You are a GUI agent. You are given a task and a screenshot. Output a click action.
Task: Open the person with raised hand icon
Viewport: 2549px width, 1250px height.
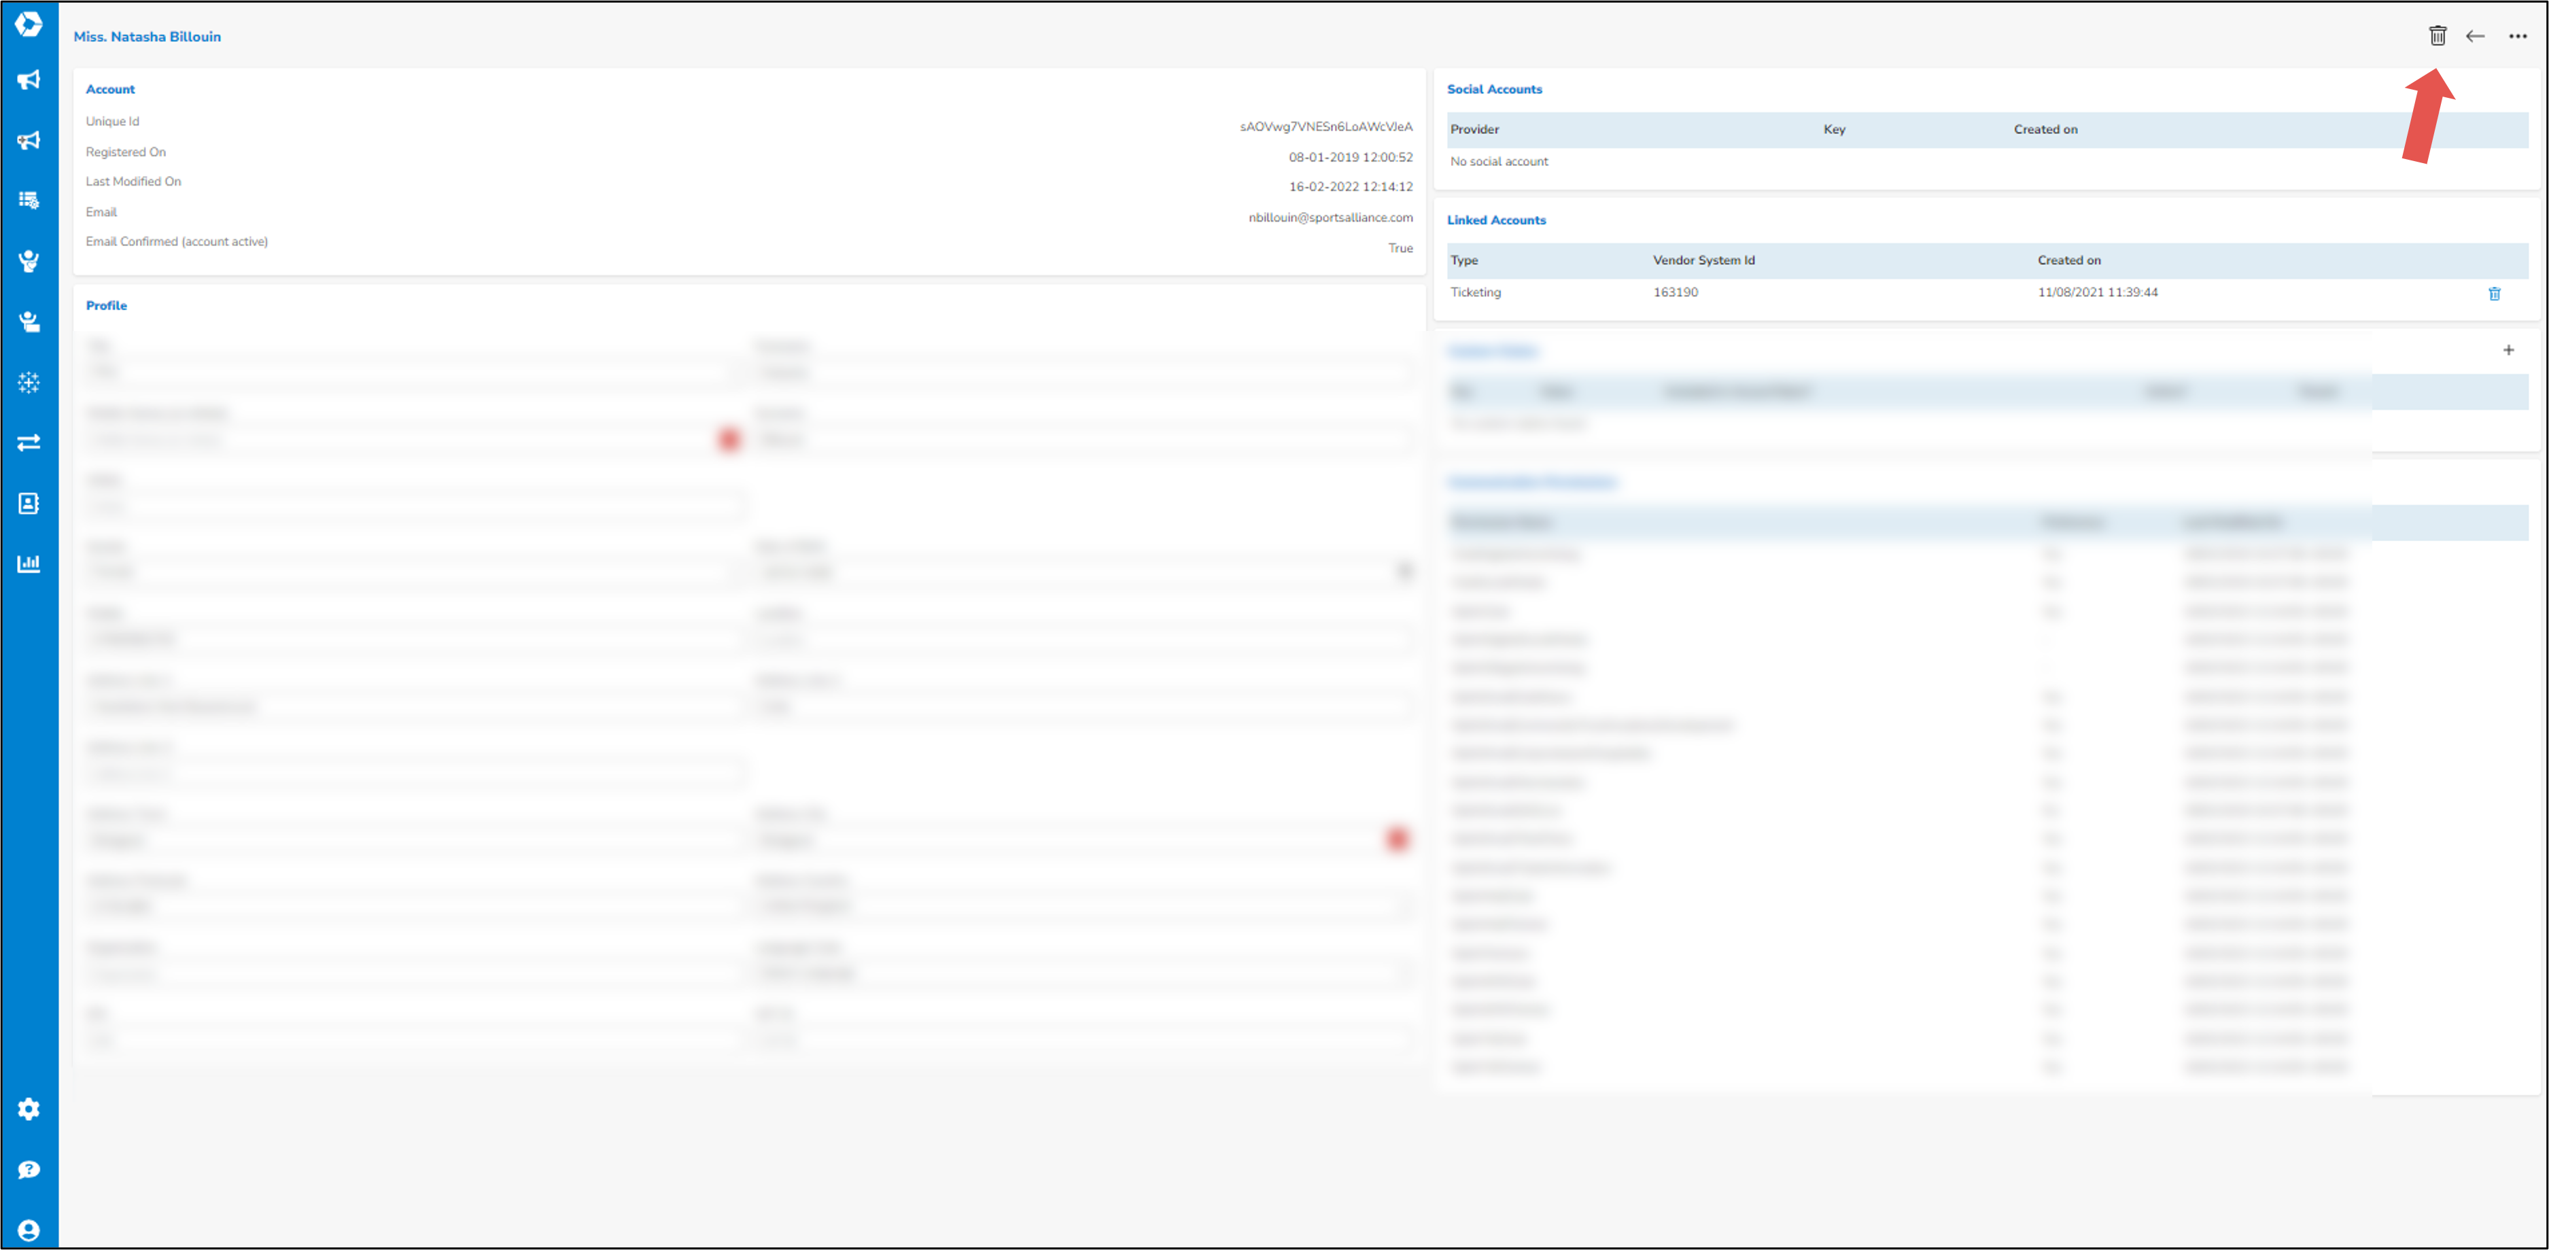click(x=29, y=322)
